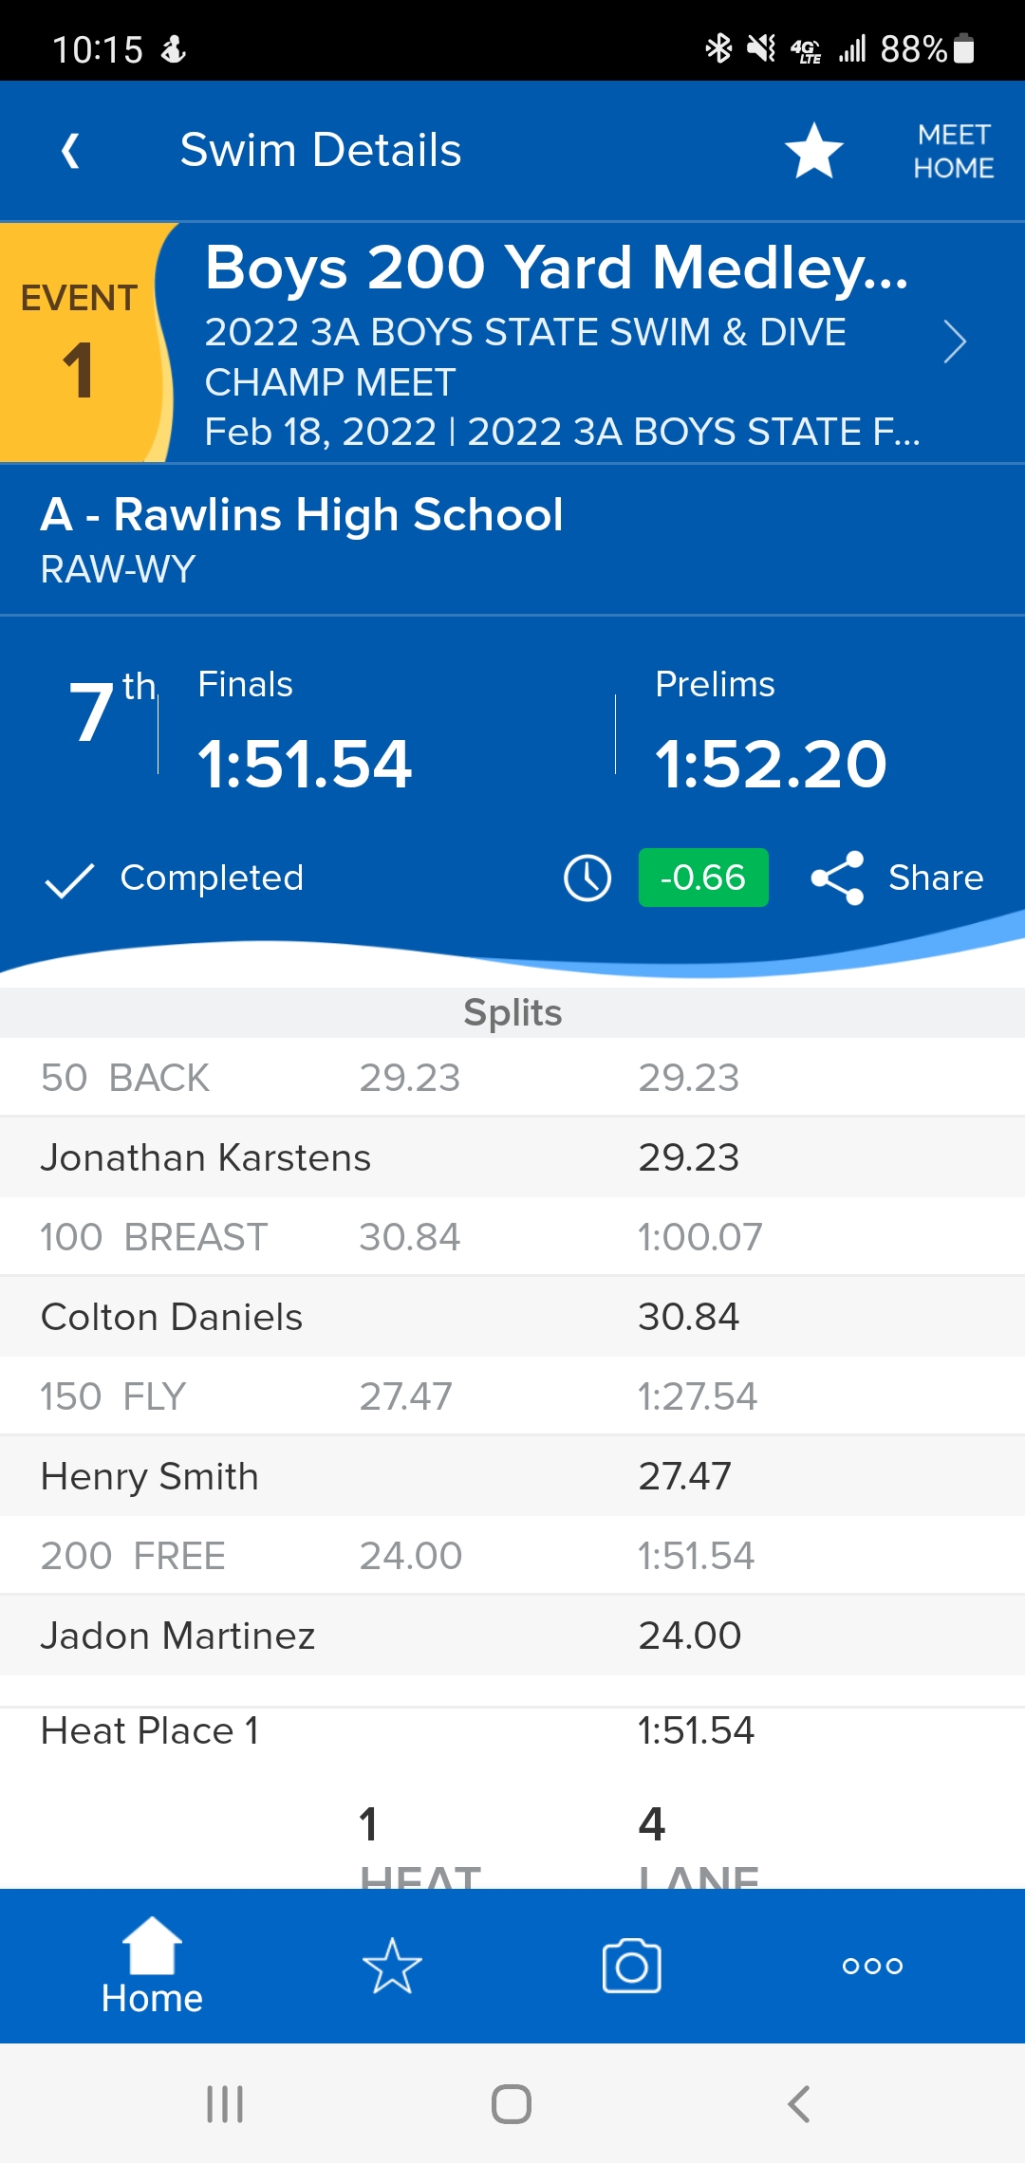
Task: Select swimmer Jonathan Karstens
Action: click(206, 1157)
